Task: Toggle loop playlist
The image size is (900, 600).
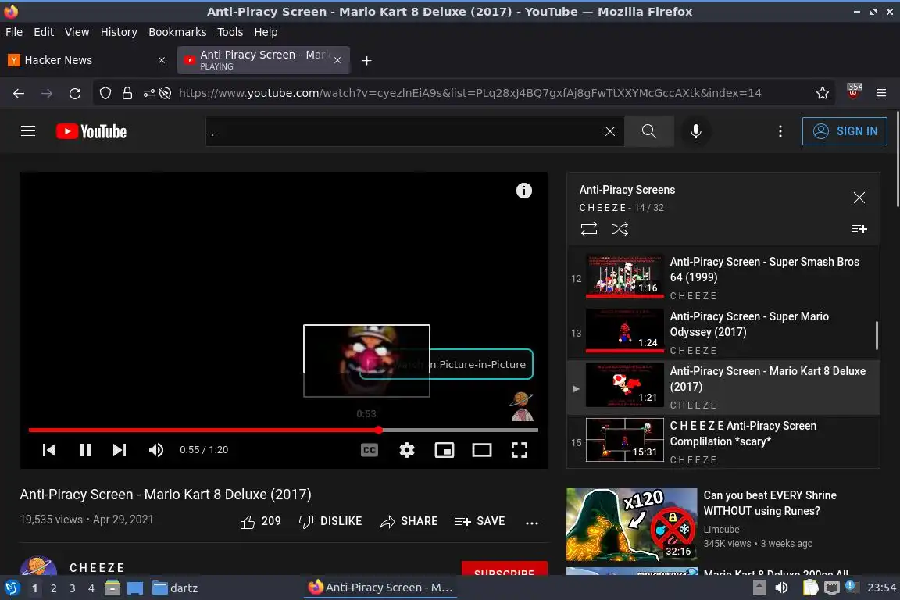Action: [589, 229]
